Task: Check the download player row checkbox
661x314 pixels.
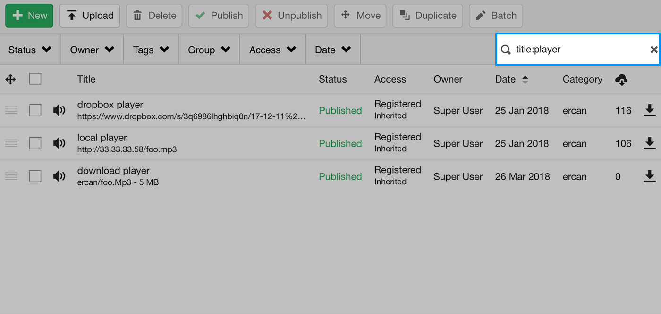Action: (x=35, y=176)
